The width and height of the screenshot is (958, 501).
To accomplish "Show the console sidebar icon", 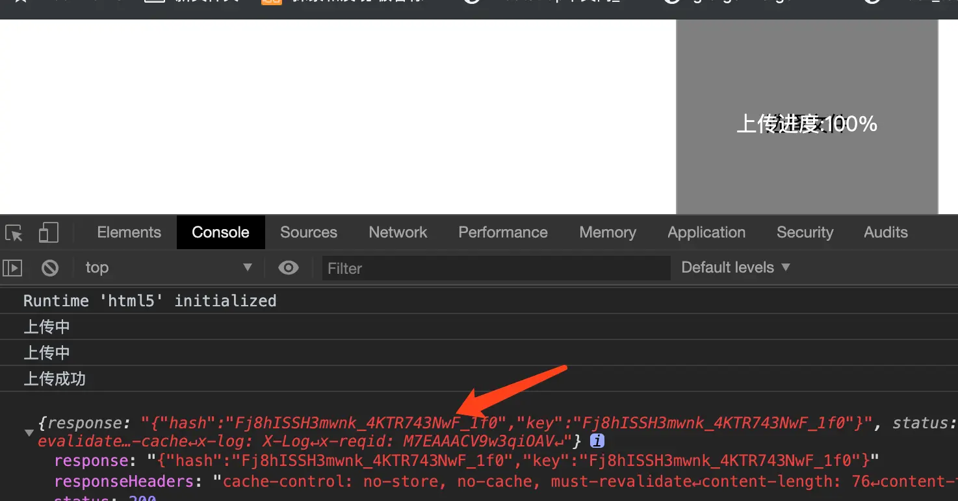I will coord(12,267).
